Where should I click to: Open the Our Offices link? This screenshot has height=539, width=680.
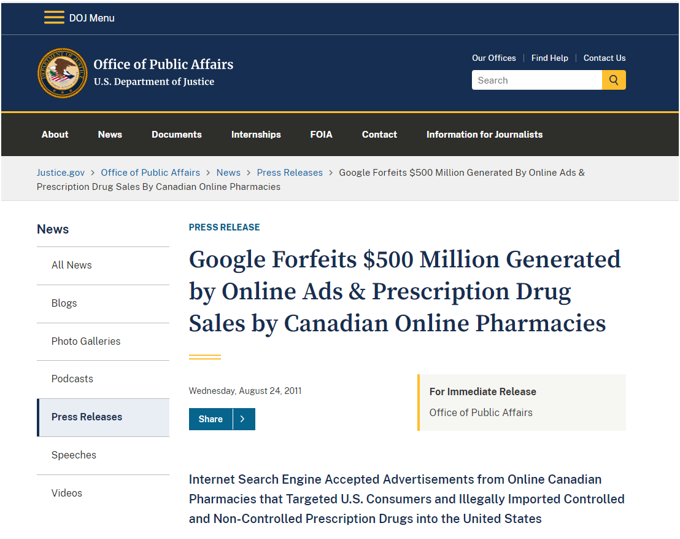pyautogui.click(x=494, y=58)
